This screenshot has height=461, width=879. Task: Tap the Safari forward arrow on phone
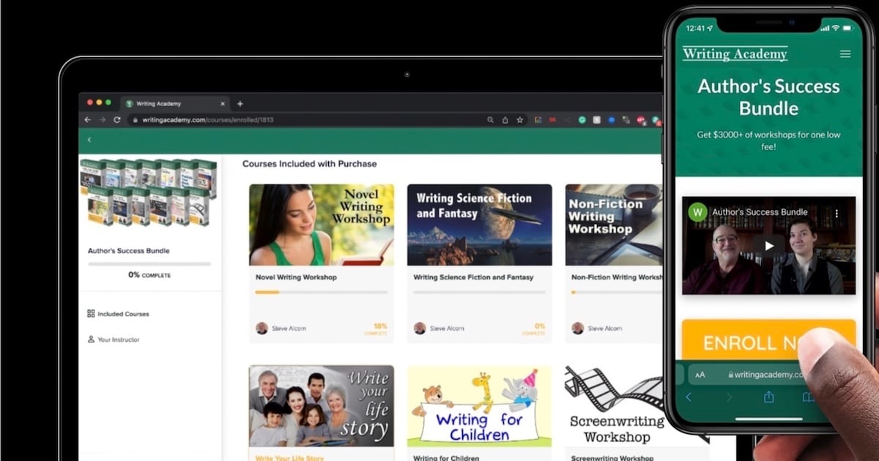point(729,397)
